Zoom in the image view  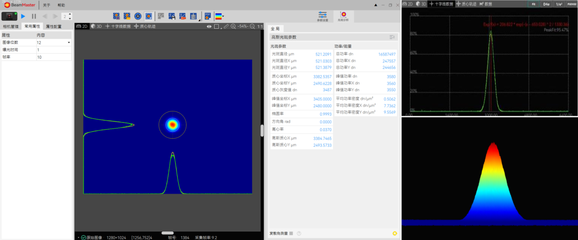[x=233, y=27]
